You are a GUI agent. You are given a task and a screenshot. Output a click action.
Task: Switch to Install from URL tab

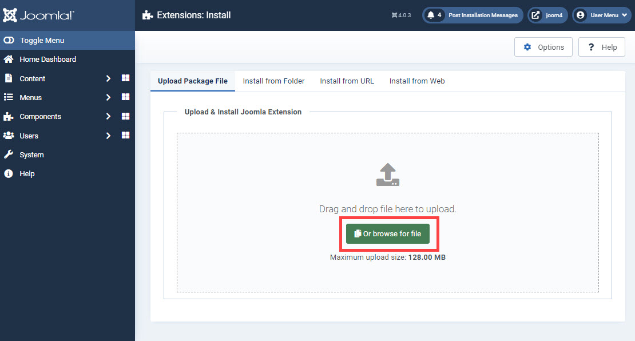pos(347,81)
